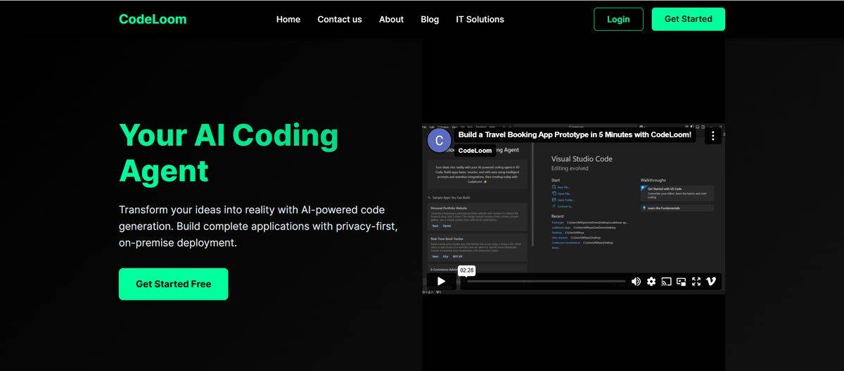Navigate to the About page
This screenshot has height=371, width=844.
click(x=391, y=19)
